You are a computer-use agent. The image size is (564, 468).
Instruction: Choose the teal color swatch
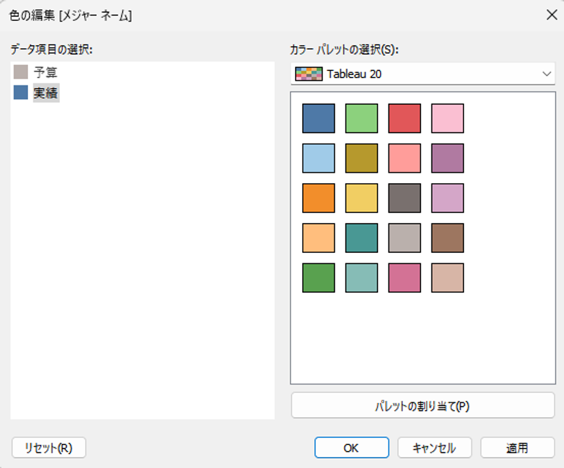(x=362, y=238)
